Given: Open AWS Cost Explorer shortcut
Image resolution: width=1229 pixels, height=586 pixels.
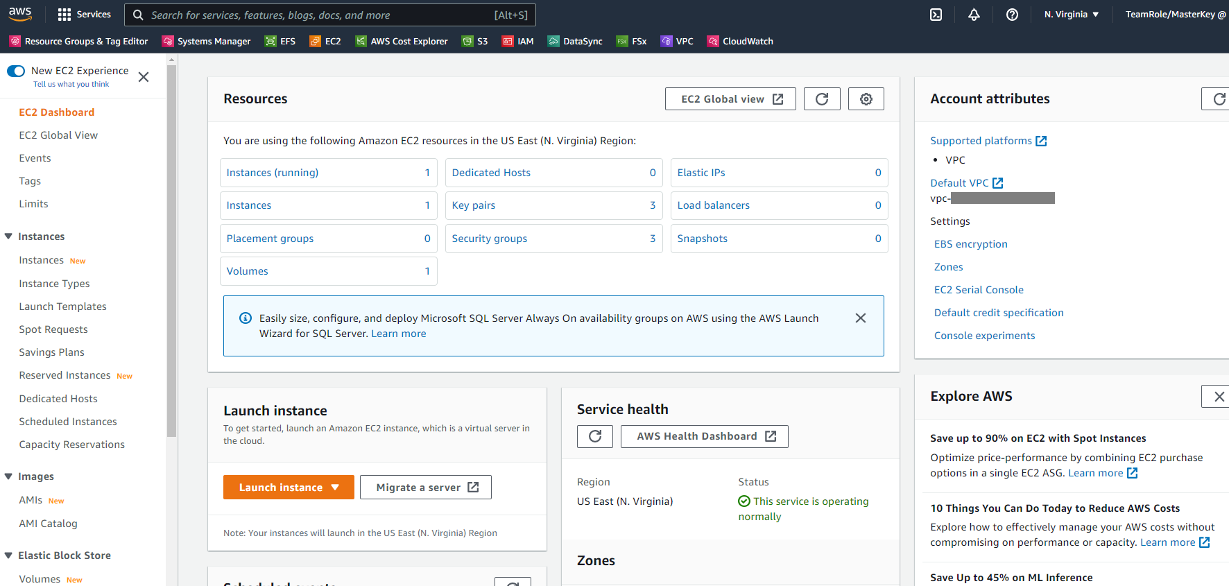Looking at the screenshot, I should 402,42.
